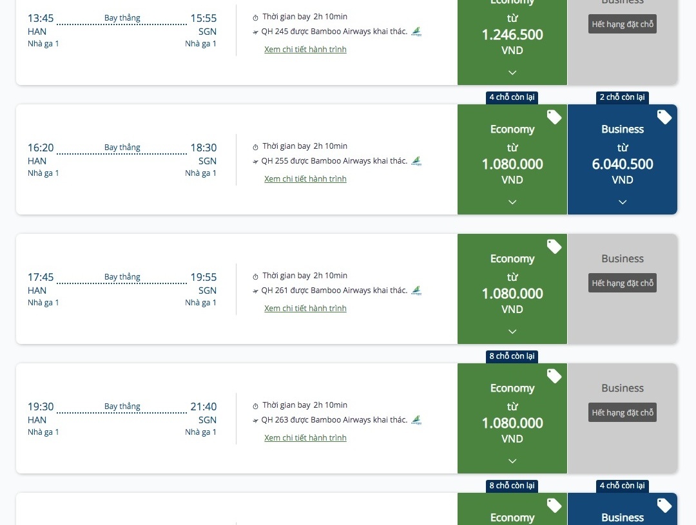Click Bamboo Airways logo next to QH 261
This screenshot has height=525, width=696.
416,291
